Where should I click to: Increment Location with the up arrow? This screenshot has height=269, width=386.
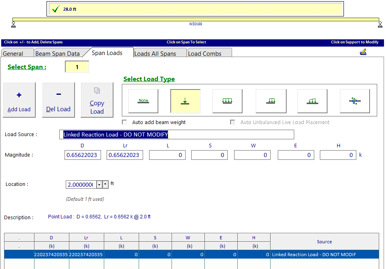click(105, 184)
